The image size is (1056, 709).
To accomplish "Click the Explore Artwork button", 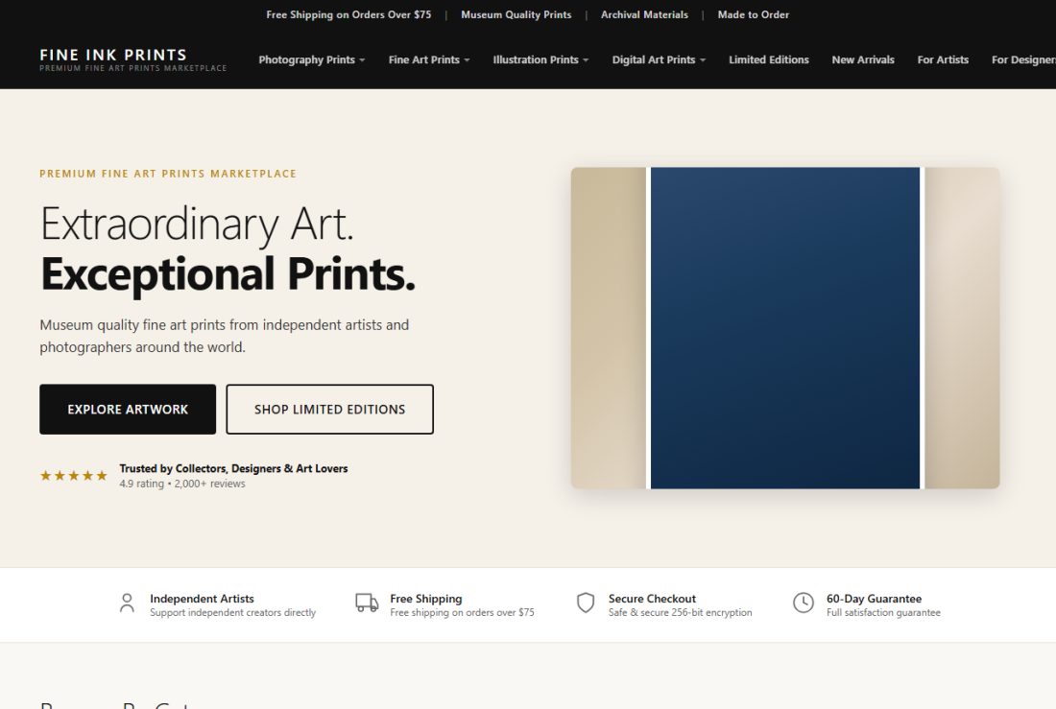I will click(128, 410).
